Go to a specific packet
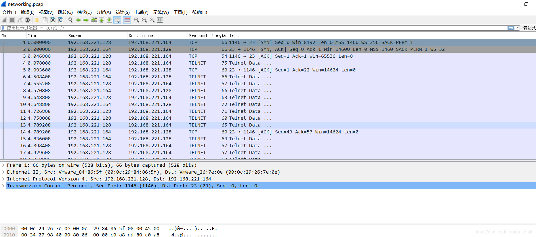This screenshot has width=536, height=237. 94,20
